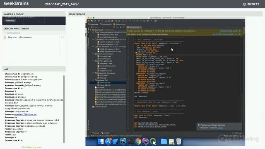Click the Help question mark toolbar icon
The width and height of the screenshot is (265, 149).
[152, 21]
